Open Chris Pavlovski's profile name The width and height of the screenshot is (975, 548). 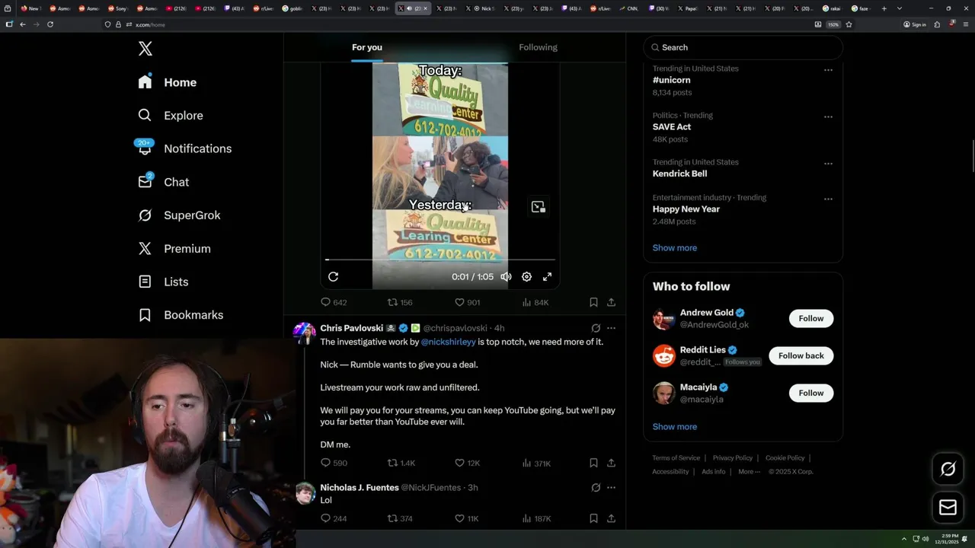coord(351,328)
